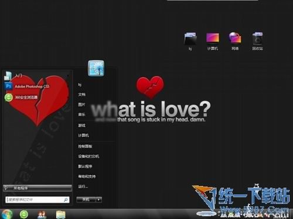Launch 360 browser from the taskbar
Screen dimensions: 293x219
(24, 214)
